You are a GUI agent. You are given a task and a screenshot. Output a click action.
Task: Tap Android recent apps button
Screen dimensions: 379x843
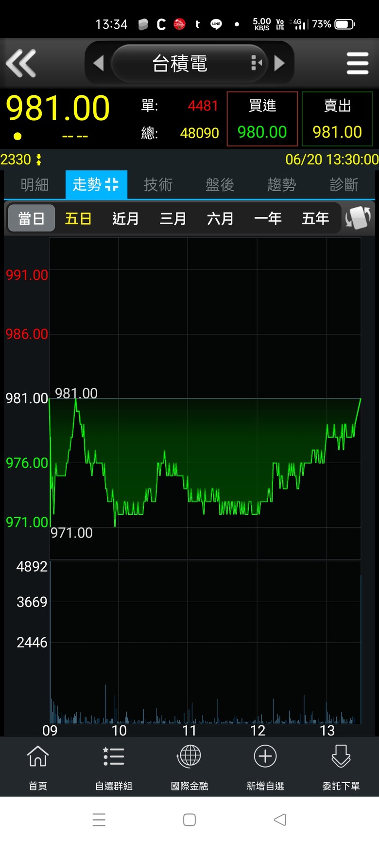pyautogui.click(x=99, y=820)
